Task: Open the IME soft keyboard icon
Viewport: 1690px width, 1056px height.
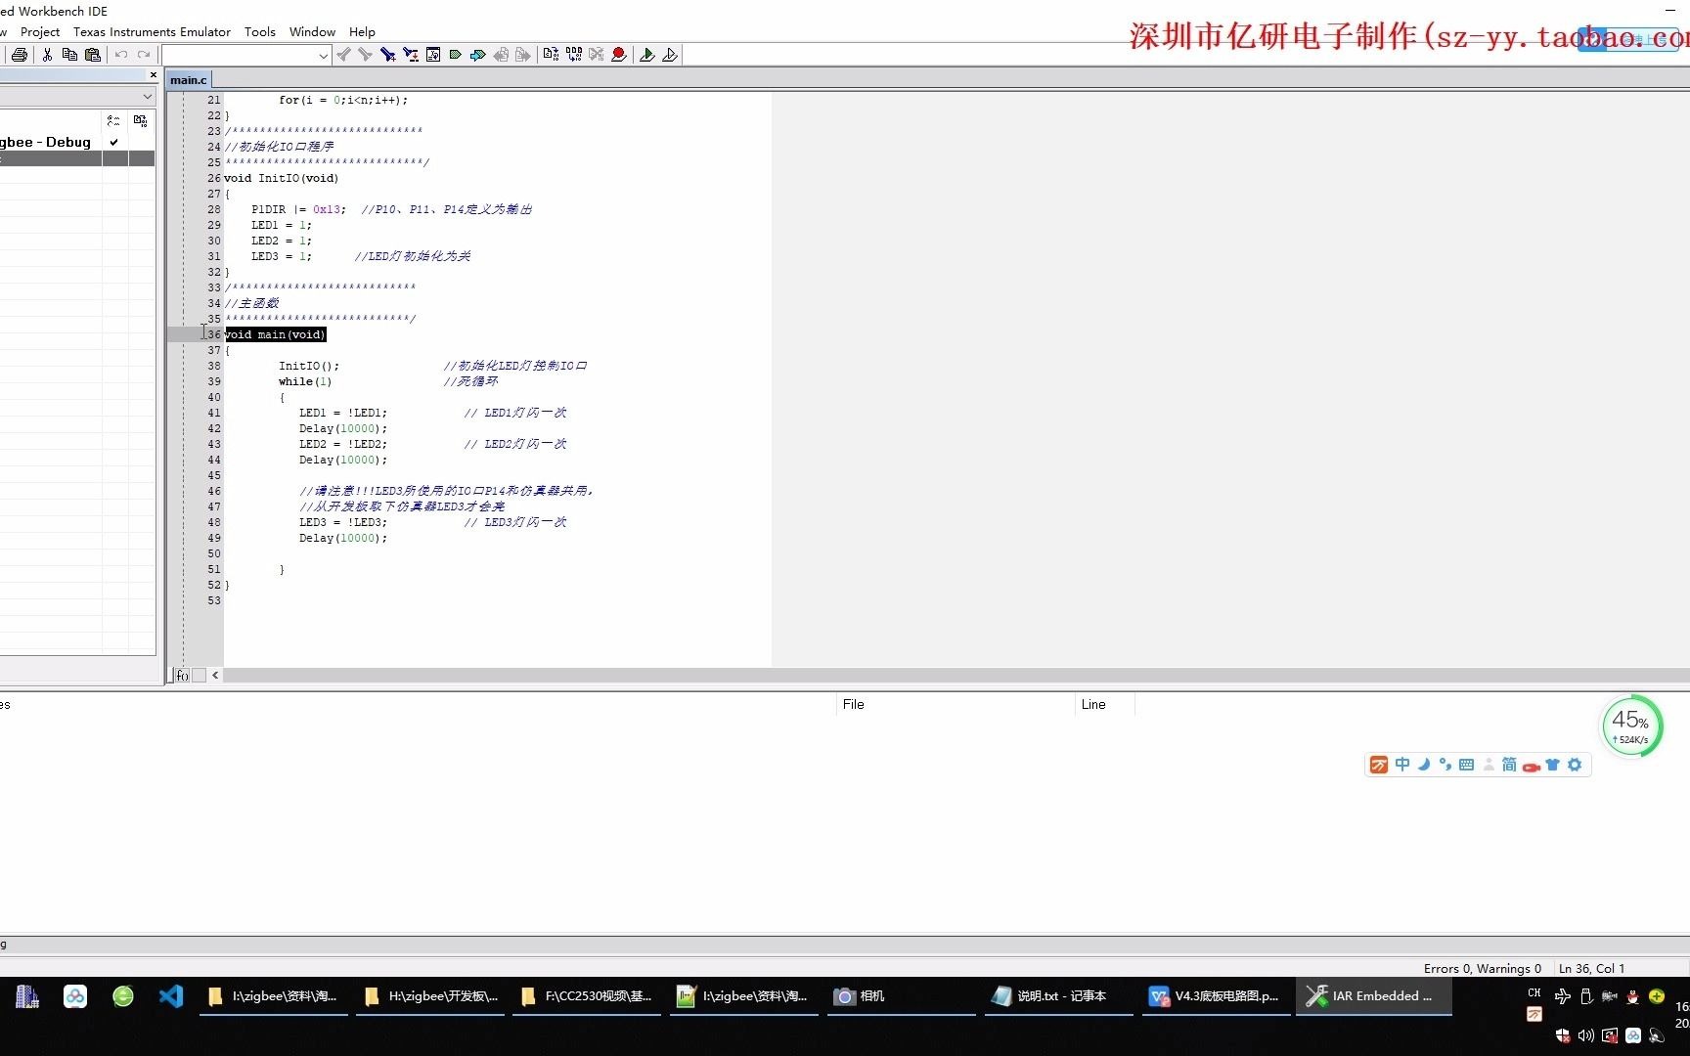Action: 1467,765
